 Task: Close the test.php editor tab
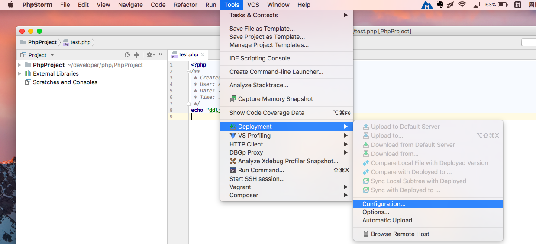(202, 55)
